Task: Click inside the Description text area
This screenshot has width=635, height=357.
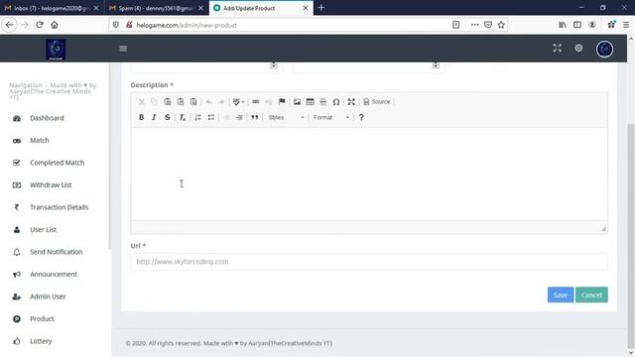Action: click(369, 175)
